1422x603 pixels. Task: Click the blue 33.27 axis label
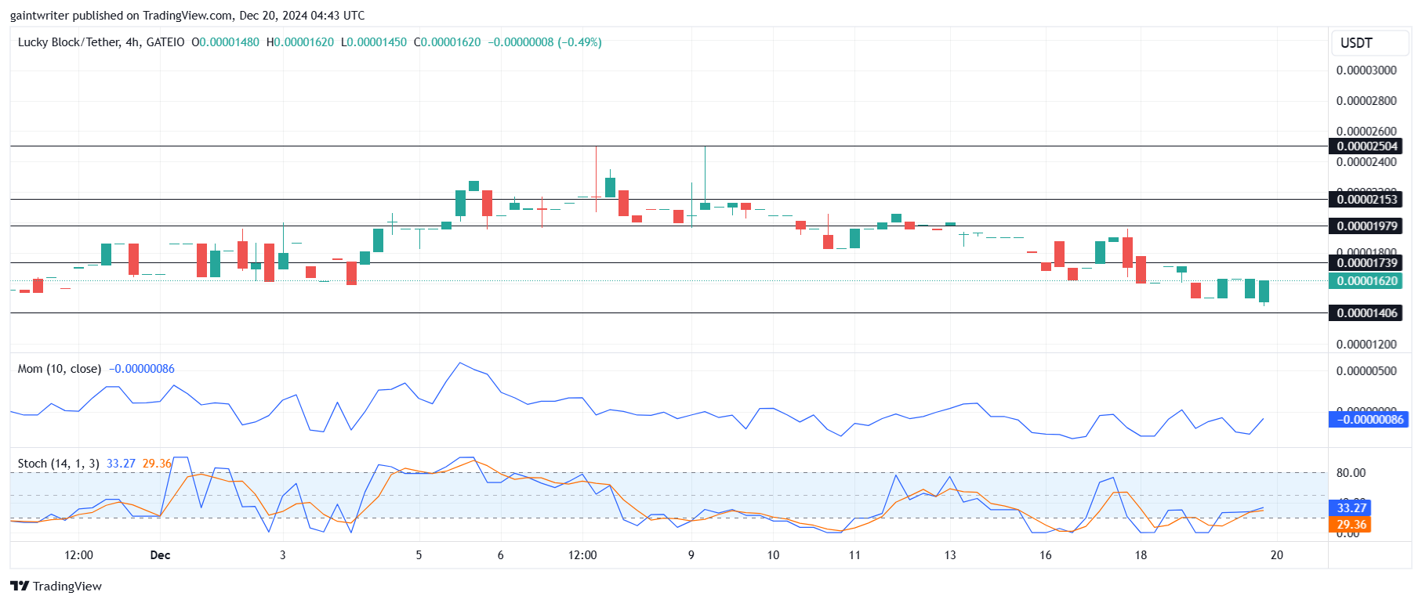(1350, 508)
